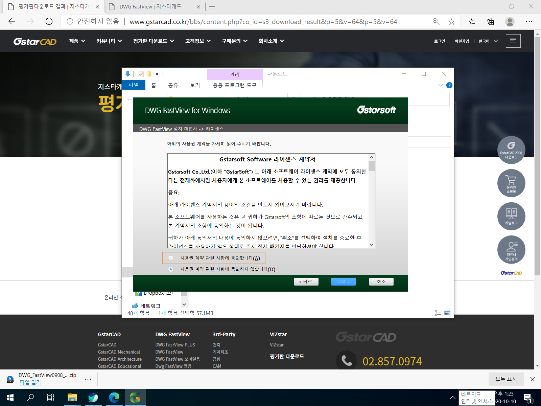Click the GstarCAD site logo
This screenshot has height=406, width=541.
pos(35,41)
